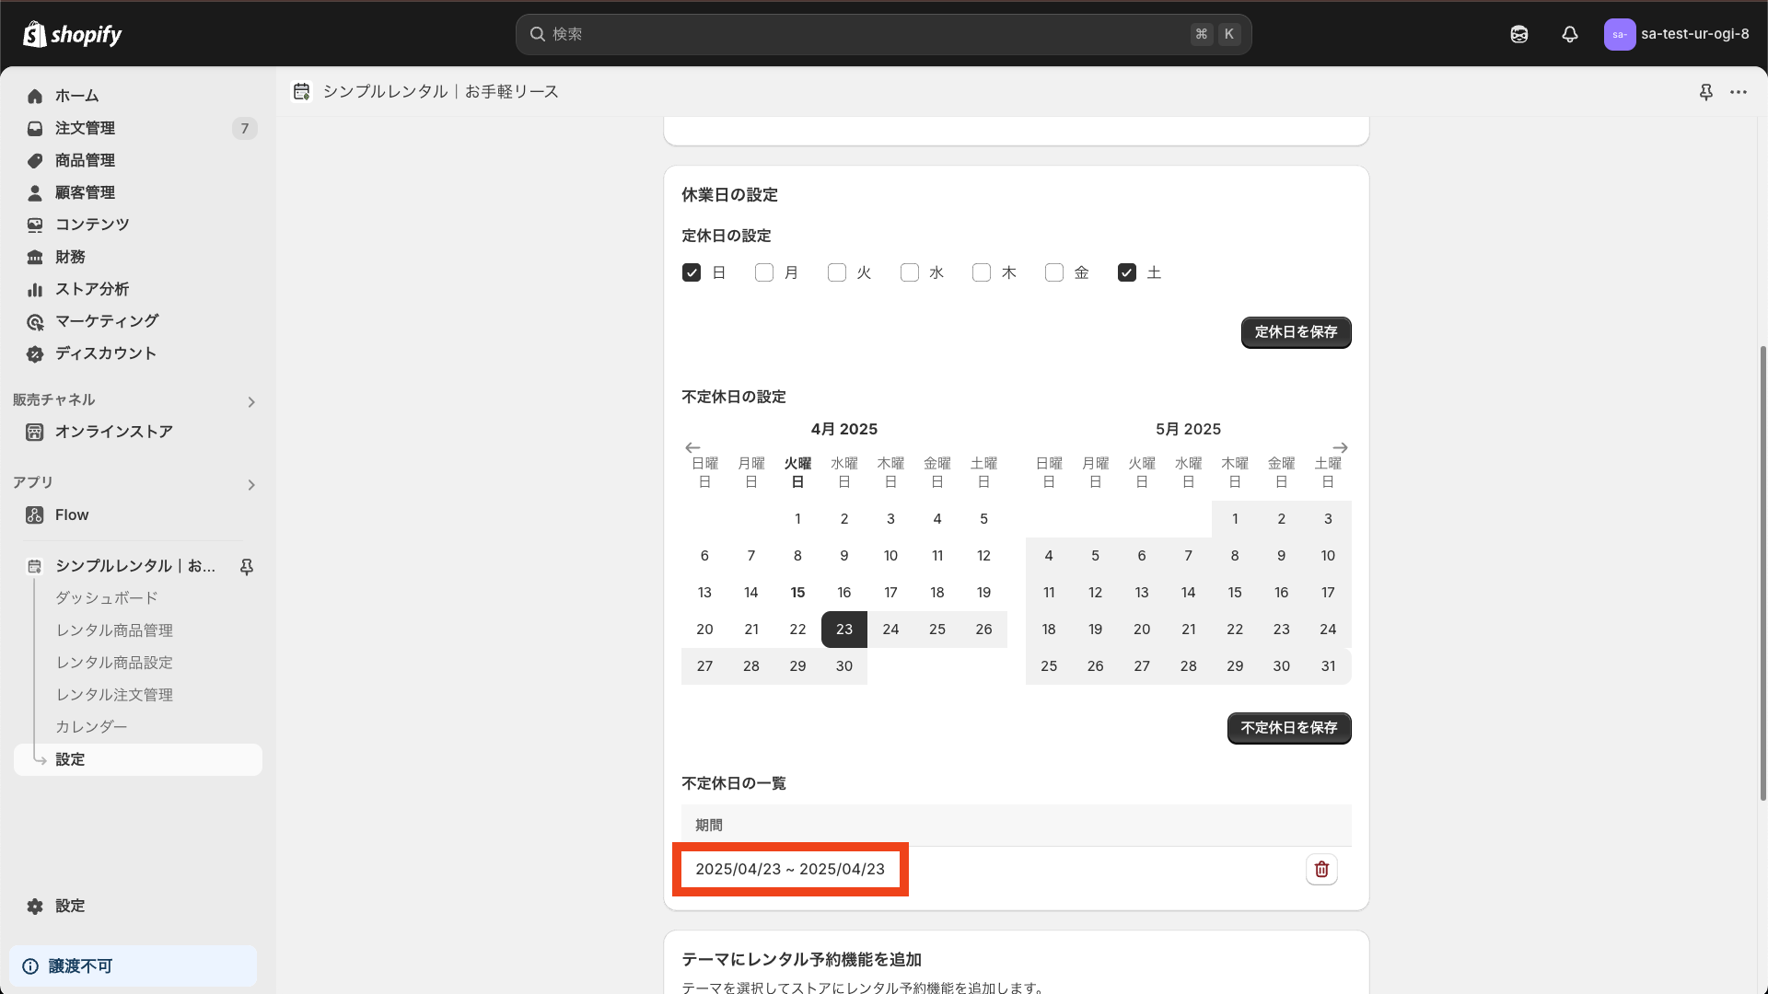Go to previous month in calendar

click(x=692, y=447)
